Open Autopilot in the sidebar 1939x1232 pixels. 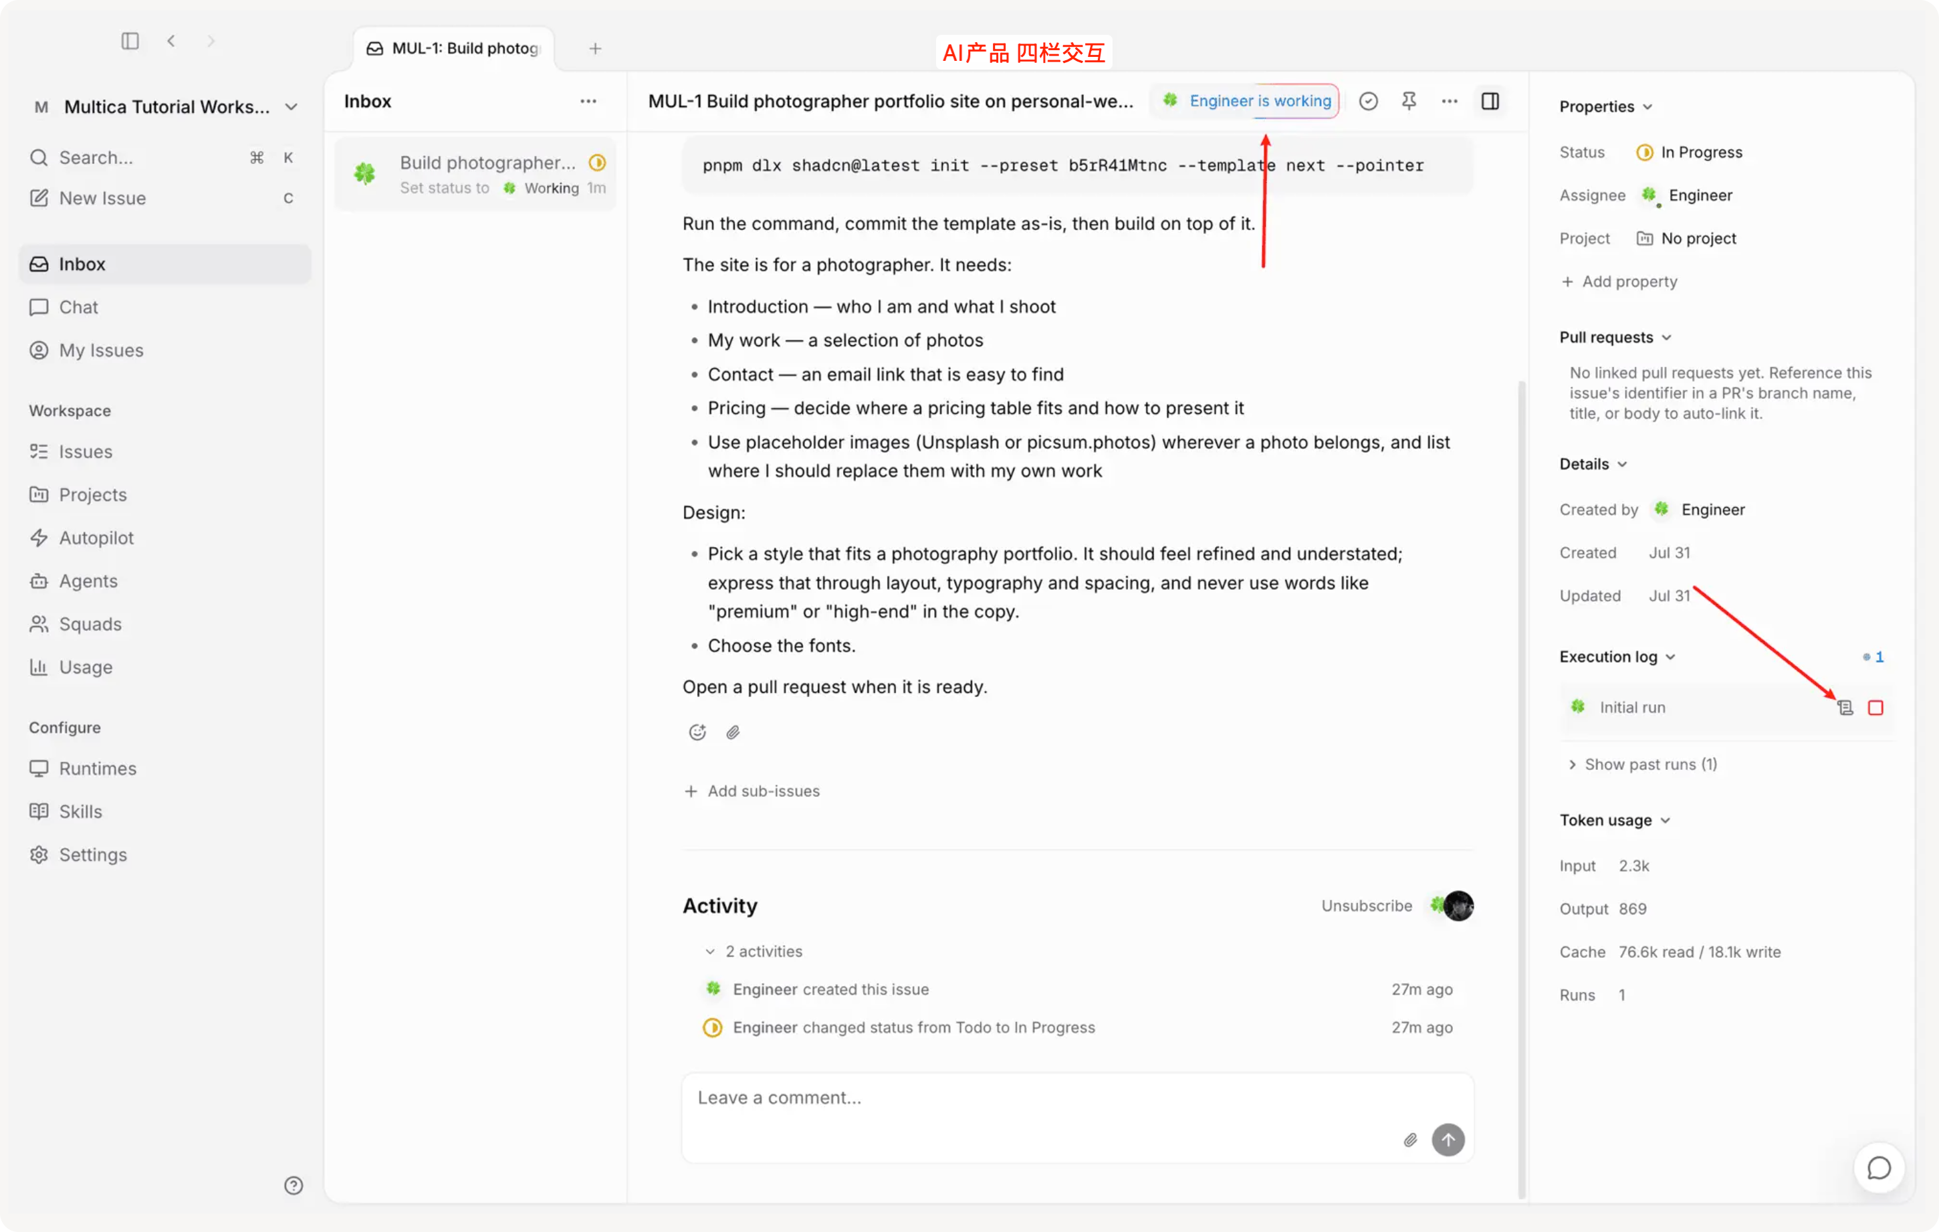point(165,538)
